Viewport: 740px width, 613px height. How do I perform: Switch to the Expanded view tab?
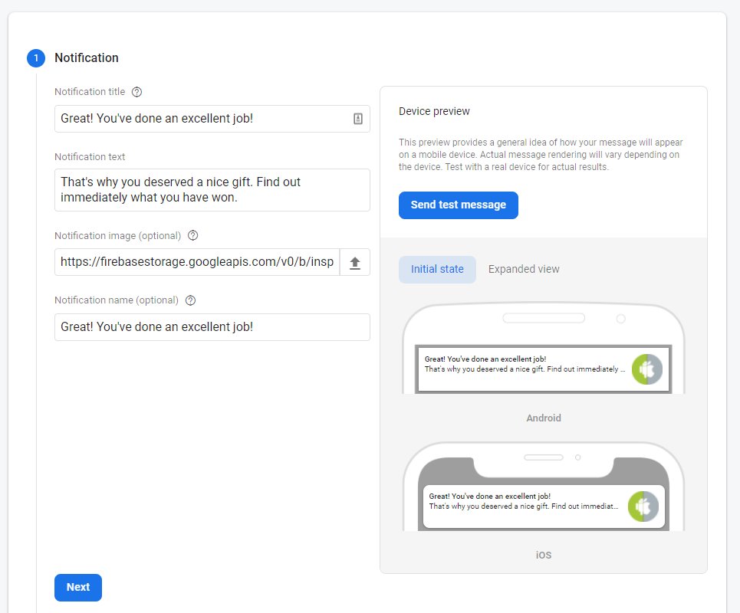pyautogui.click(x=524, y=269)
